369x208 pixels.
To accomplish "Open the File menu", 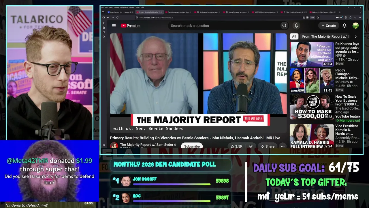I will click(x=103, y=7).
